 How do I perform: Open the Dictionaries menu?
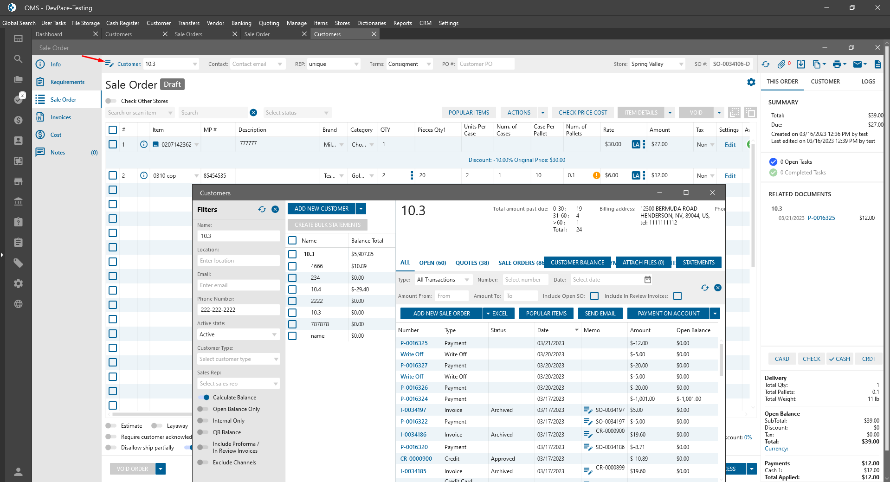tap(371, 23)
